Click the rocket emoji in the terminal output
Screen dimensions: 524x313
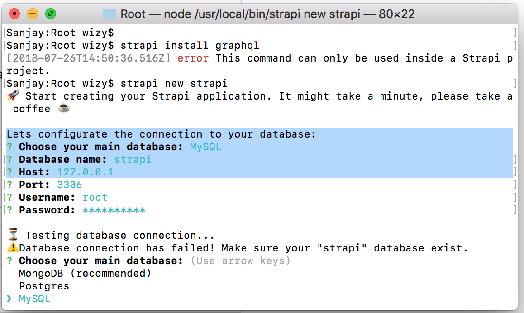click(14, 95)
